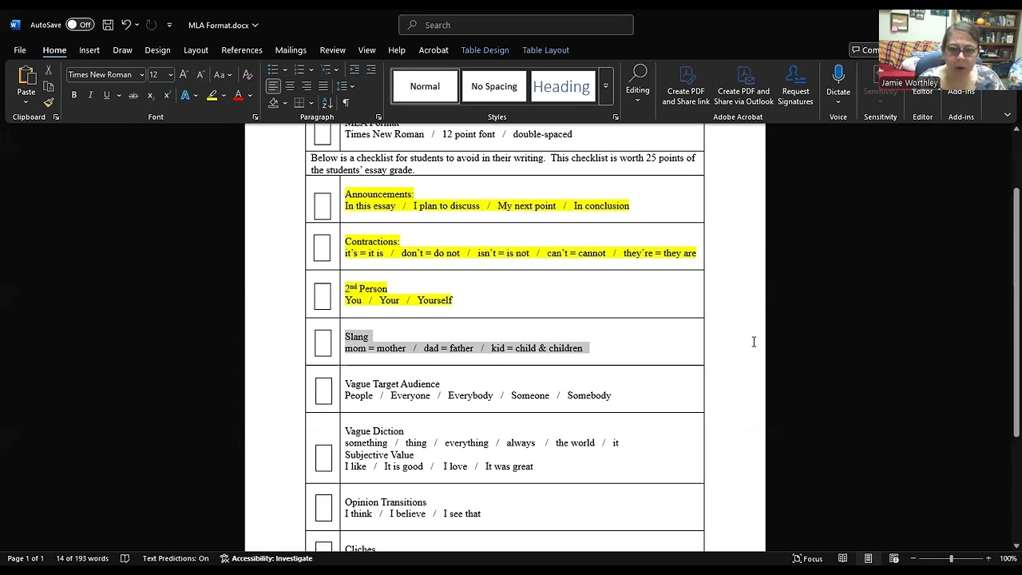Center align text
The width and height of the screenshot is (1022, 575).
[290, 86]
